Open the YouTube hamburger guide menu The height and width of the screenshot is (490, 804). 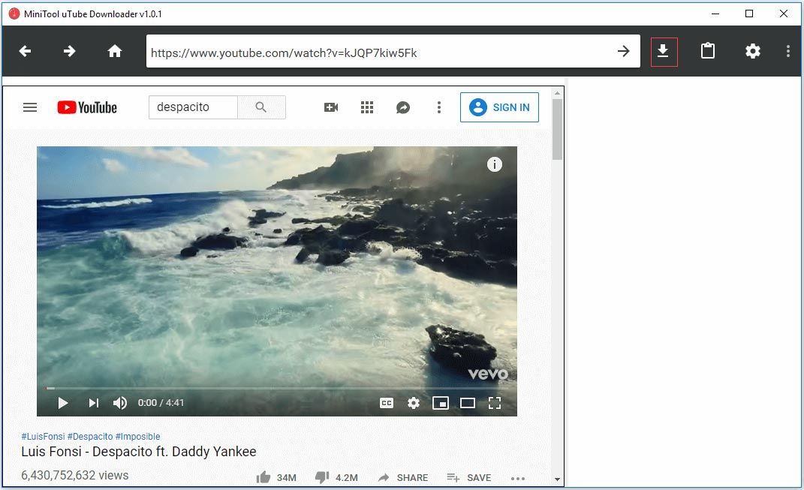pyautogui.click(x=30, y=107)
